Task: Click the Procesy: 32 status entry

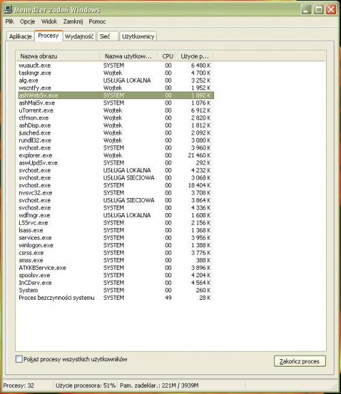Action: pos(18,385)
